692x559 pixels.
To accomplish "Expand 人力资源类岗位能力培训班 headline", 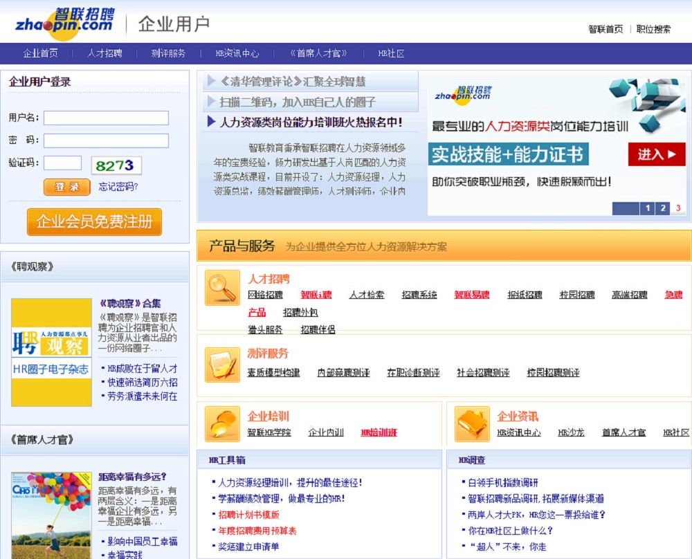I will coord(311,122).
